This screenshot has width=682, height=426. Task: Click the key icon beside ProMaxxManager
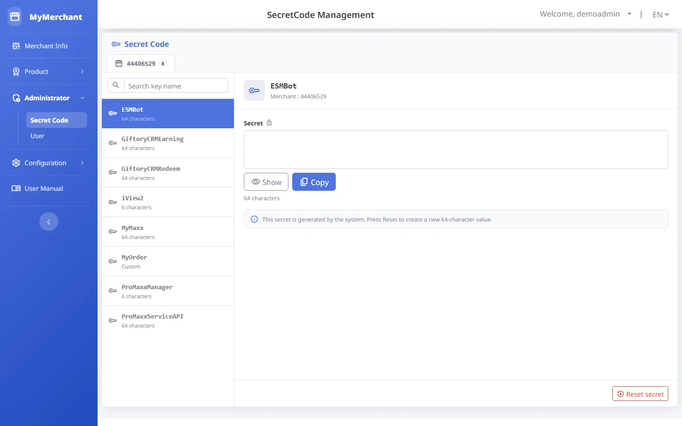tap(113, 291)
